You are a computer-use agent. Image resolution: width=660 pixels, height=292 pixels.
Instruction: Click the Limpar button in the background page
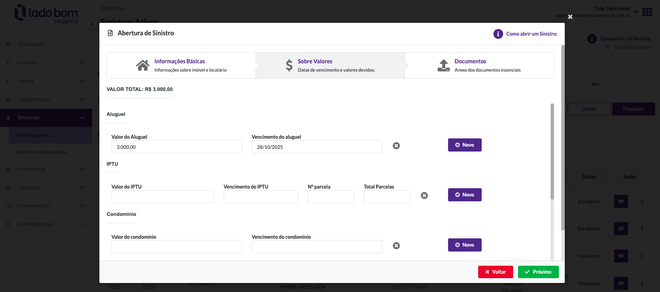pyautogui.click(x=589, y=109)
